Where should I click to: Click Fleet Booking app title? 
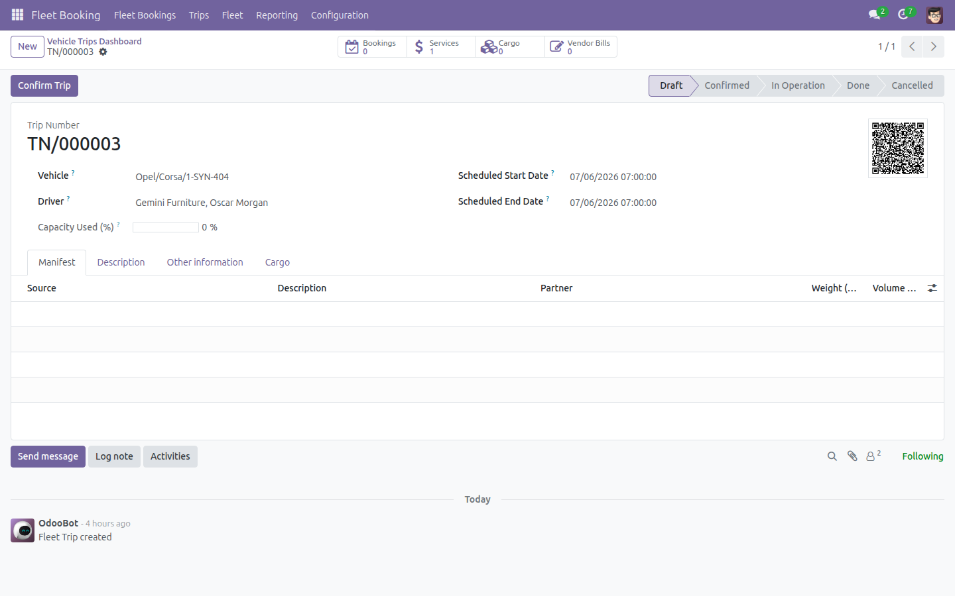click(x=66, y=15)
